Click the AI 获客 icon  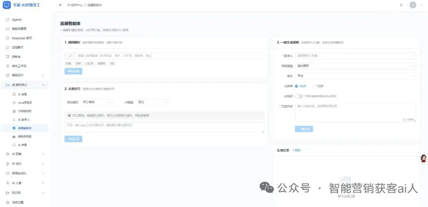[8, 154]
